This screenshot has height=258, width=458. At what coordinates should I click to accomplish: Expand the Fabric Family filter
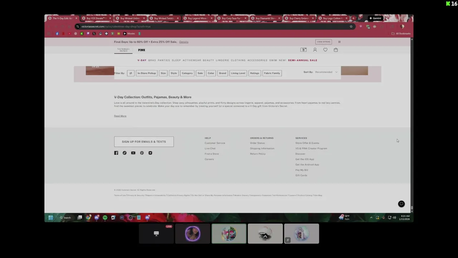coord(272,73)
